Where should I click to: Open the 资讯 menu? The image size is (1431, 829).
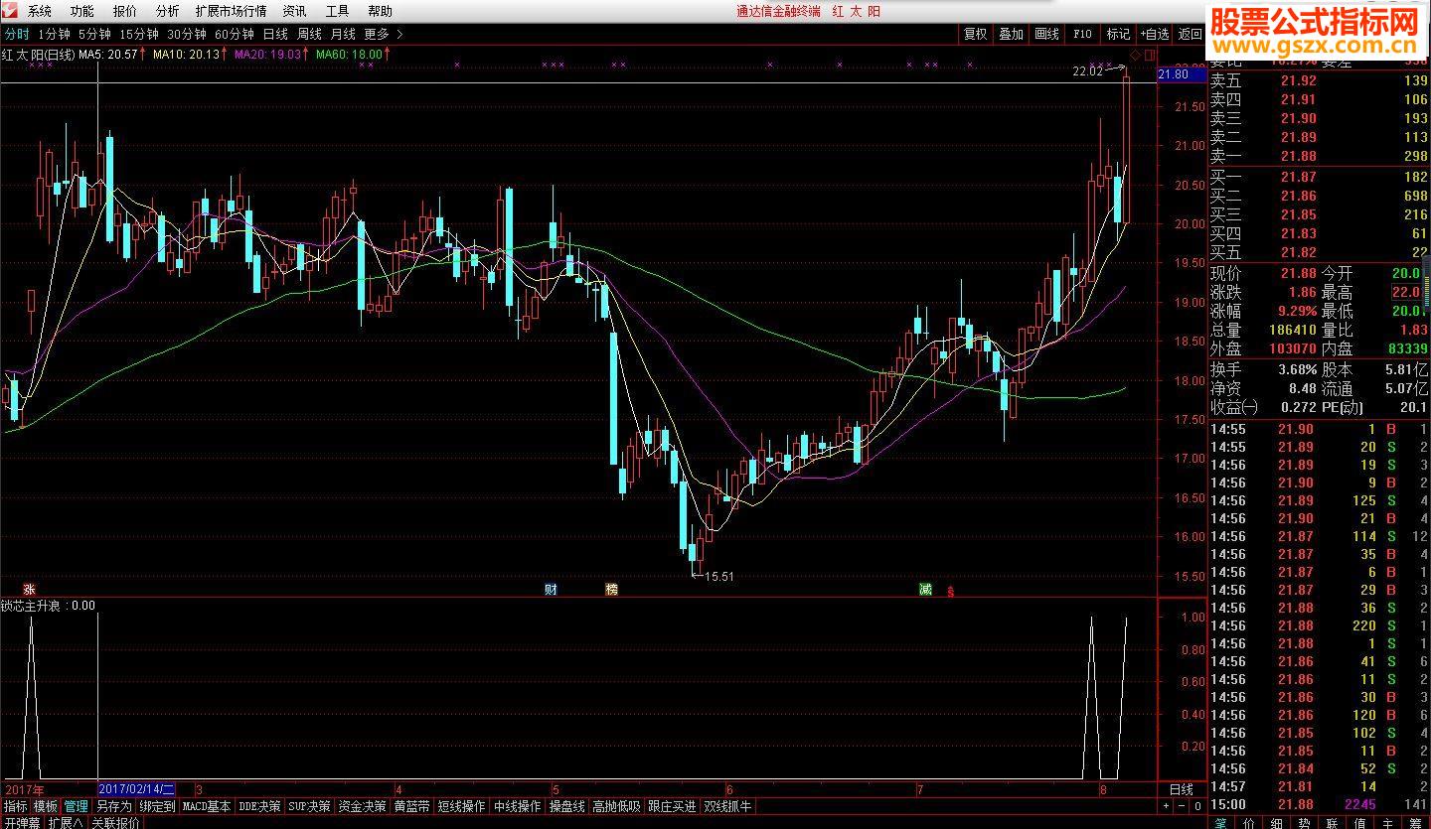(x=295, y=12)
